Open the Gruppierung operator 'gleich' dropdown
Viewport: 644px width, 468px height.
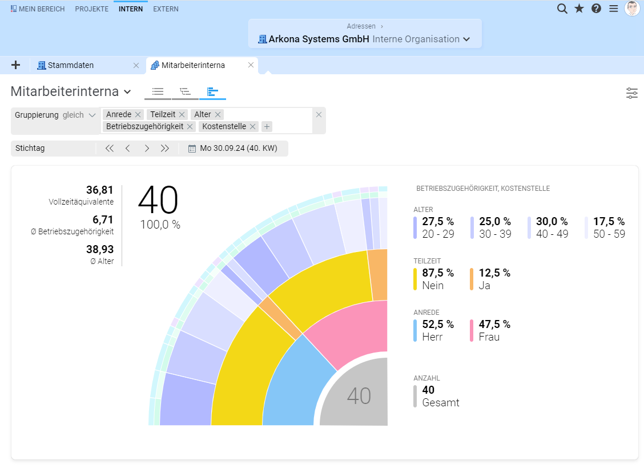79,115
